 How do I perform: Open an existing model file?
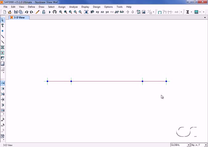10,12
